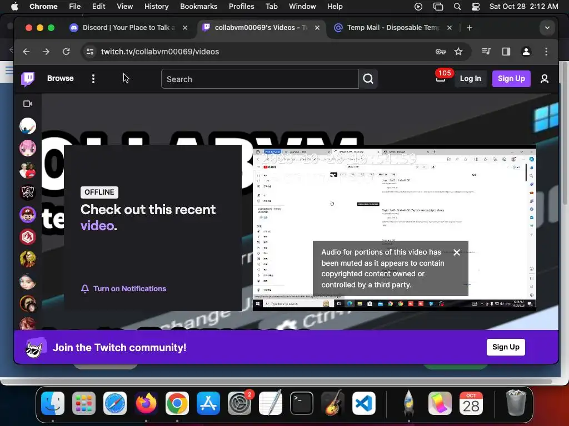Close the Temp Mail tab
The image size is (569, 426).
pyautogui.click(x=449, y=28)
